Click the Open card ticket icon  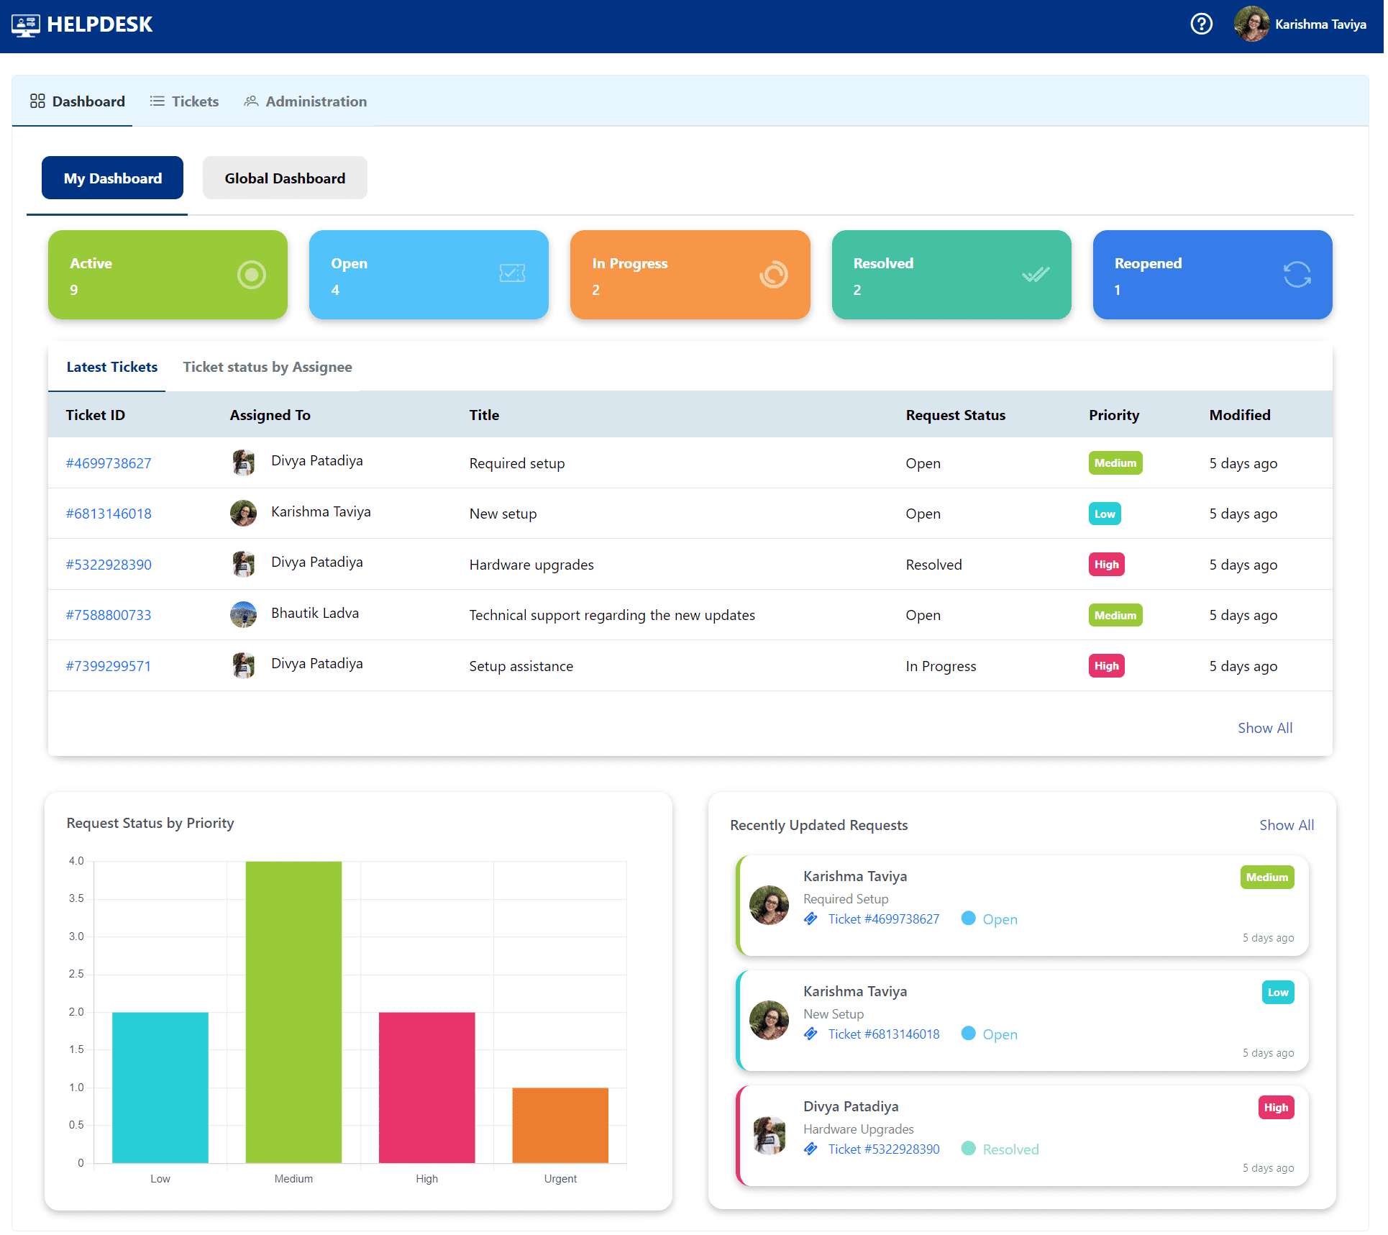click(512, 273)
